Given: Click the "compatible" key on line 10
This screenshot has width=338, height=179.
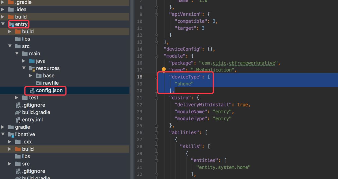Looking at the screenshot, I should click(191, 21).
